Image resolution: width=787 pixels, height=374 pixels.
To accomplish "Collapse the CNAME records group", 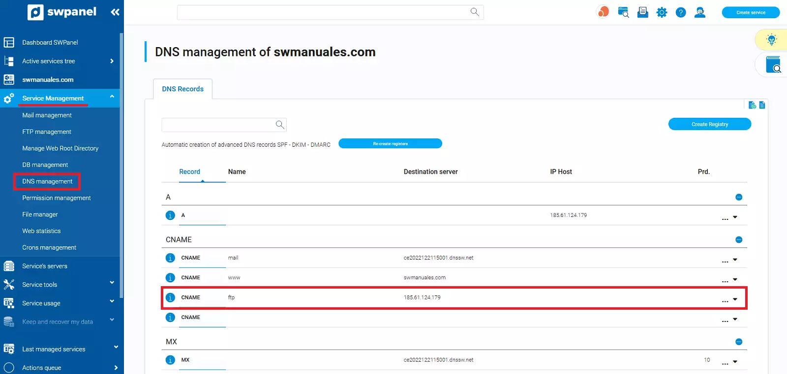I will click(x=738, y=240).
